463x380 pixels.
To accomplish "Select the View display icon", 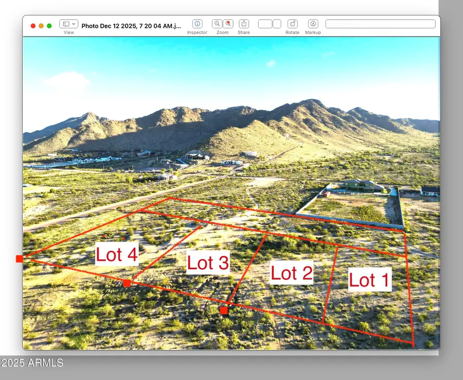I will click(66, 24).
